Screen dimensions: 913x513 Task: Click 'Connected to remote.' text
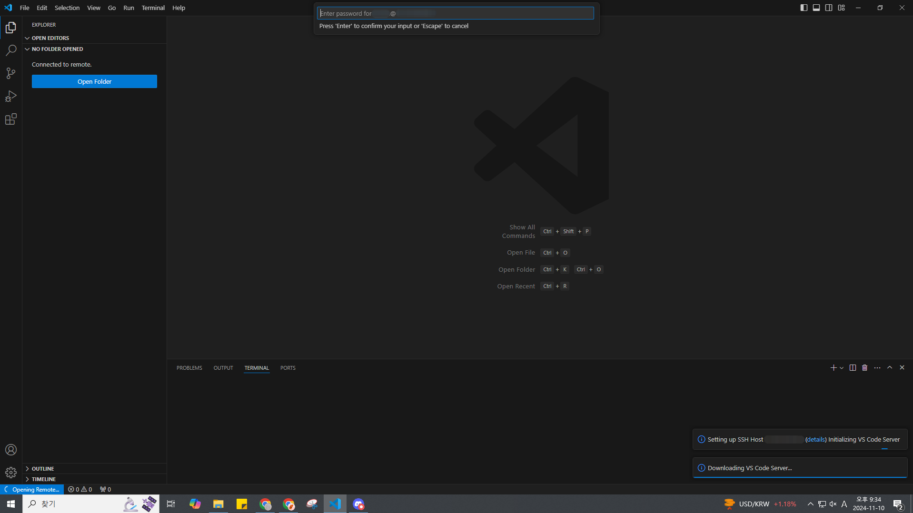62,64
